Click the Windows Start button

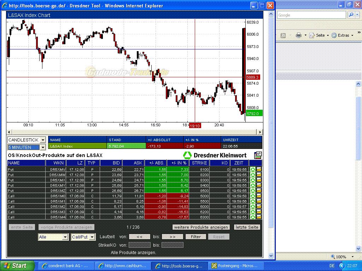coord(17,266)
